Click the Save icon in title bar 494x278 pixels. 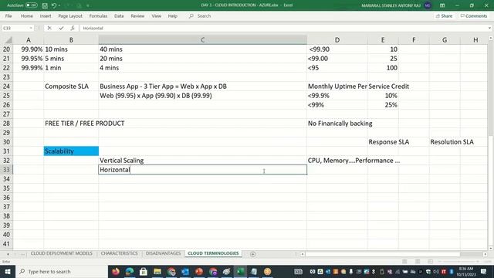[x=45, y=5]
